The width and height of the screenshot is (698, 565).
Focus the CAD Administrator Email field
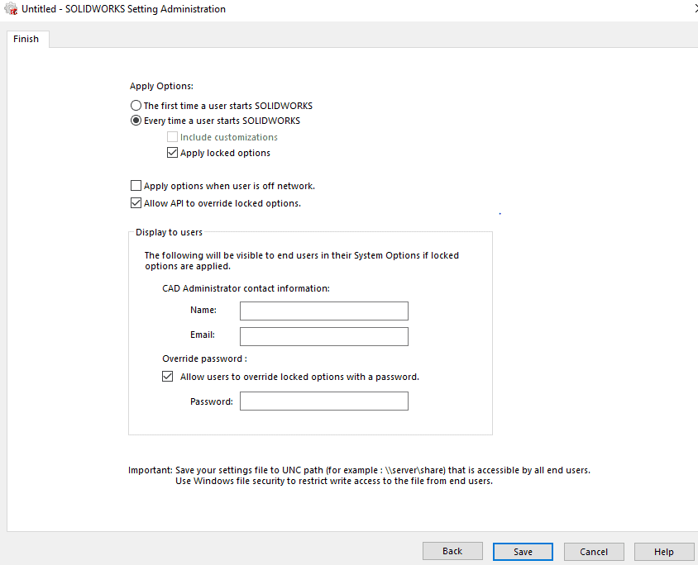324,336
